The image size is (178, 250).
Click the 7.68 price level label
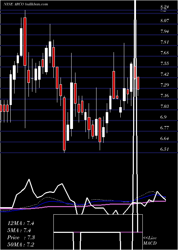[164, 52]
